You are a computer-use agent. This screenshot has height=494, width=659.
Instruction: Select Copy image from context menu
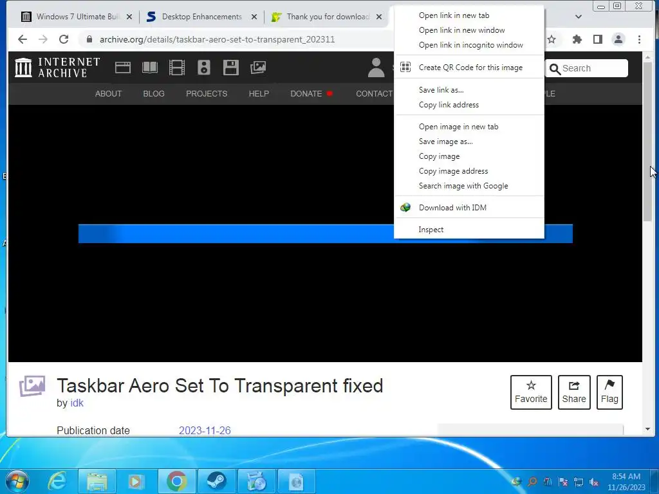coord(469,156)
